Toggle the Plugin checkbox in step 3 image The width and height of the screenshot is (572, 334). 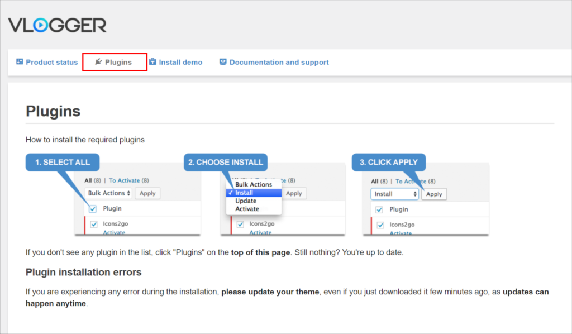pos(379,209)
